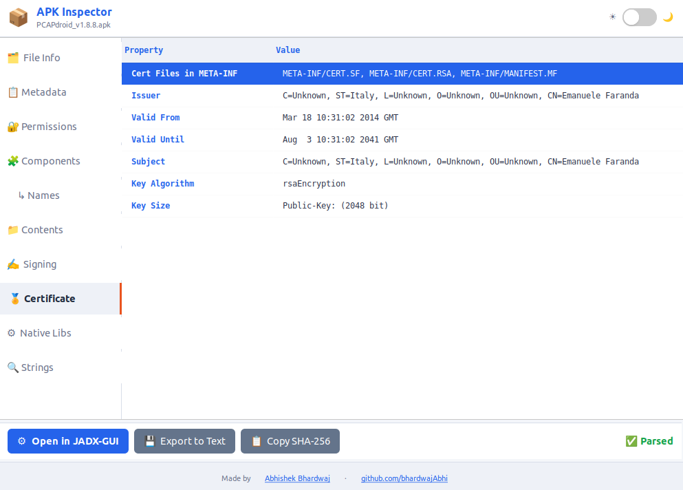Image resolution: width=683 pixels, height=490 pixels.
Task: Click the Contents folder icon
Action: [x=13, y=230]
